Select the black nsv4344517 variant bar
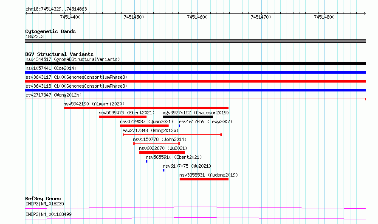Viewport: 378px width, 224px height. (x=195, y=64)
